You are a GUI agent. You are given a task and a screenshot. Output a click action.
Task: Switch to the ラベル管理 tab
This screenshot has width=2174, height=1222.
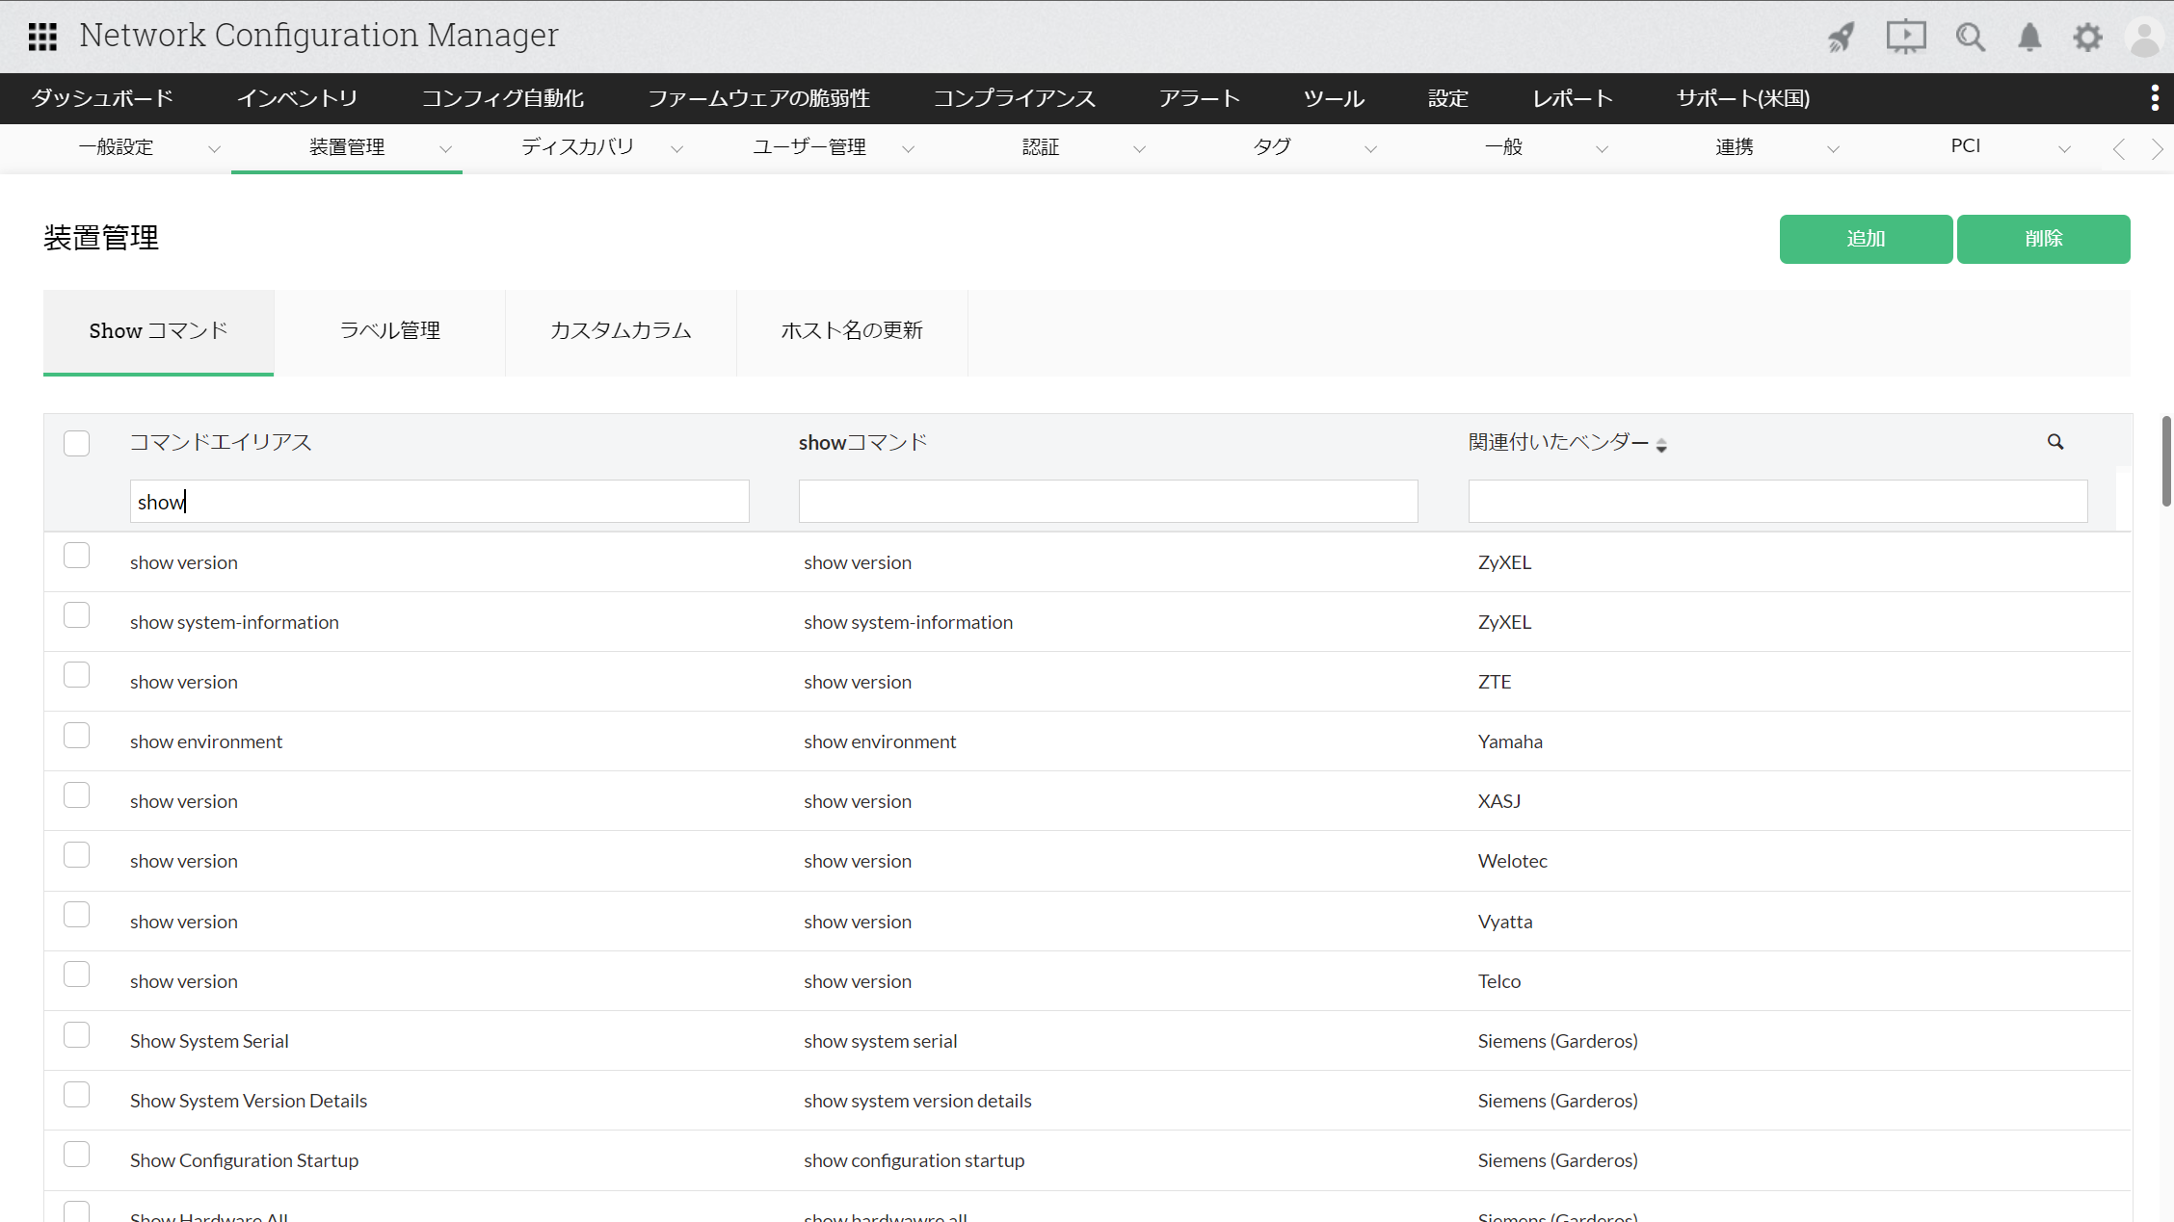coord(389,331)
